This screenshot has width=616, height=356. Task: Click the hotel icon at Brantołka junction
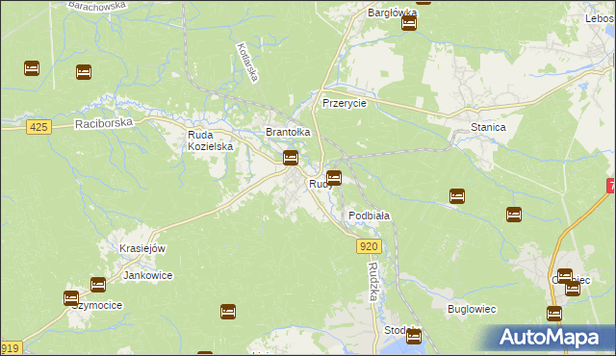coord(291,158)
